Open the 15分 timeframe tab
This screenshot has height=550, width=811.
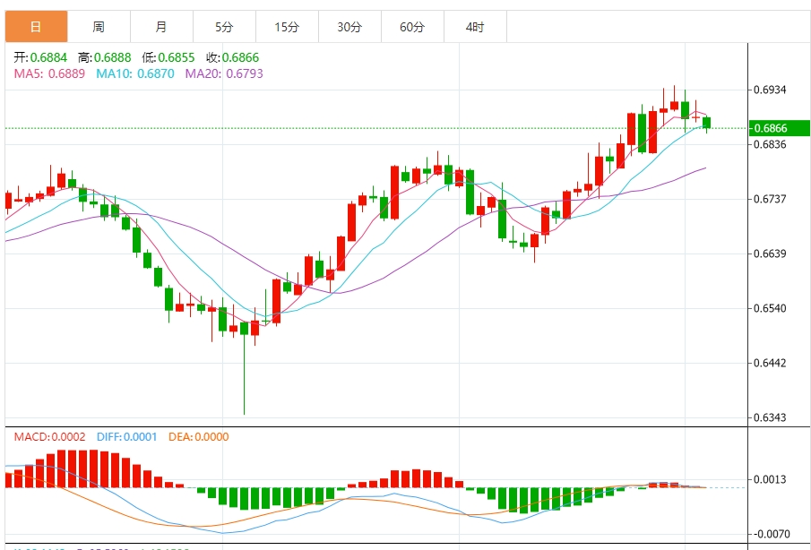pyautogui.click(x=287, y=27)
